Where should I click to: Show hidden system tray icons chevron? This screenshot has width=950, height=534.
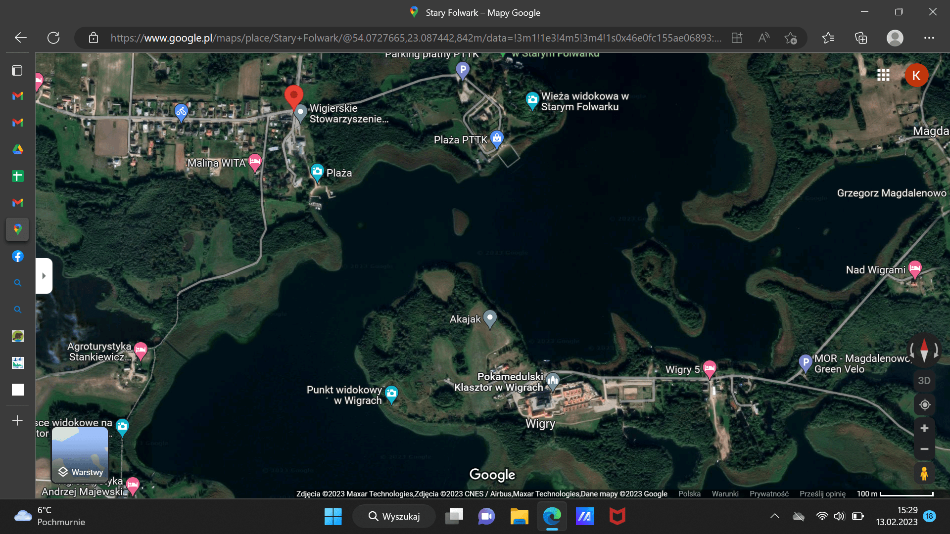(775, 516)
